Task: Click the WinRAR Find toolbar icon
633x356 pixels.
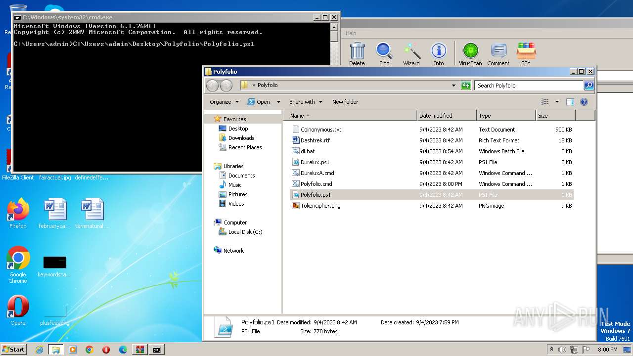Action: tap(384, 54)
